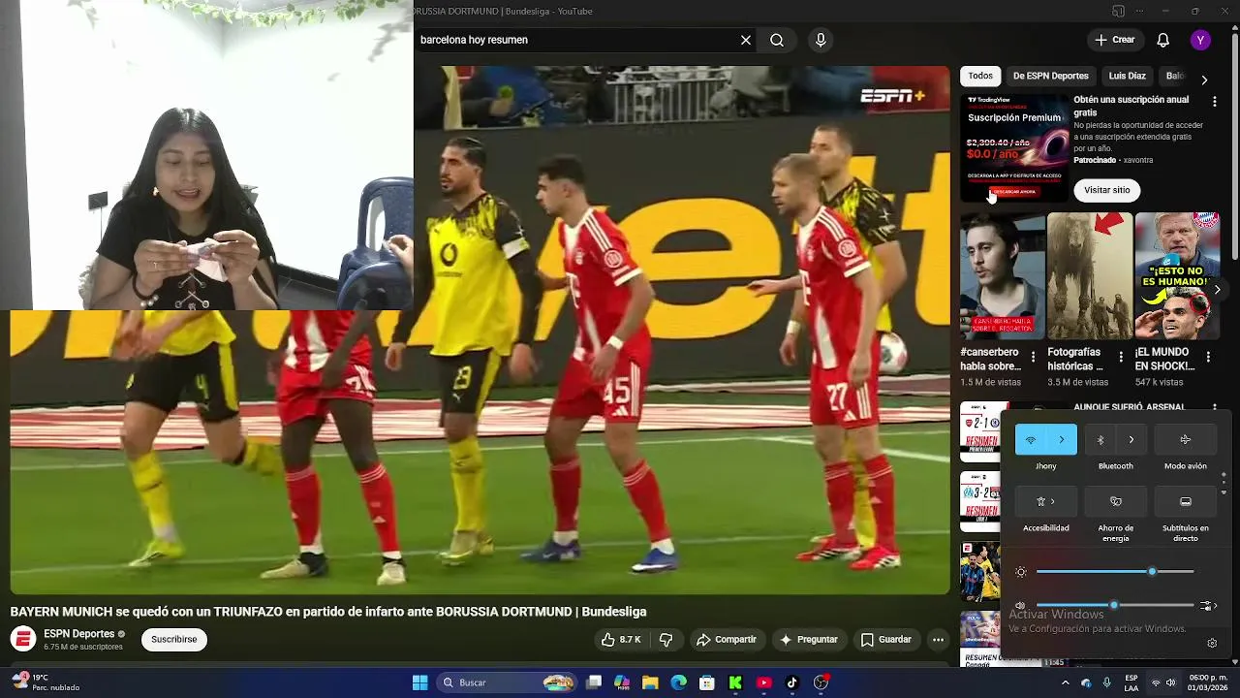
Task: Toggle Ahorro de energía
Action: click(x=1116, y=501)
